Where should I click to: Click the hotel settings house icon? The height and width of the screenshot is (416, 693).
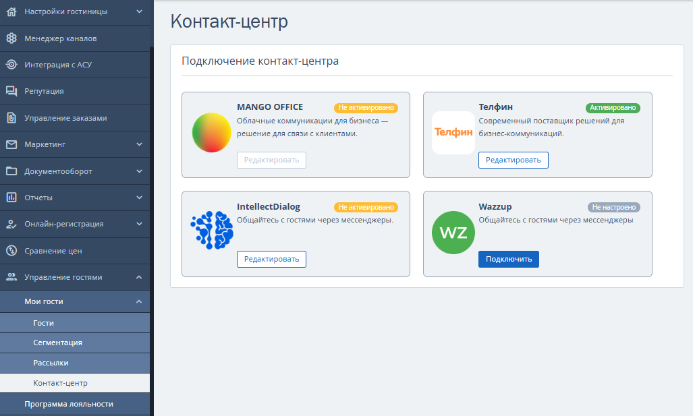coord(11,11)
